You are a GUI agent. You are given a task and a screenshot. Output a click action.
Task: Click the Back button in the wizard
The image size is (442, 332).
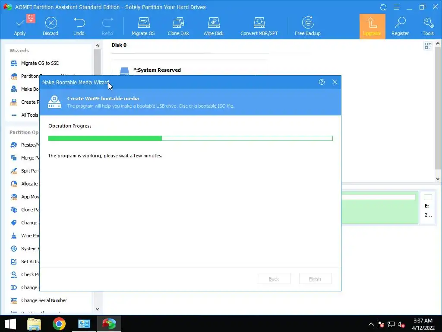274,279
